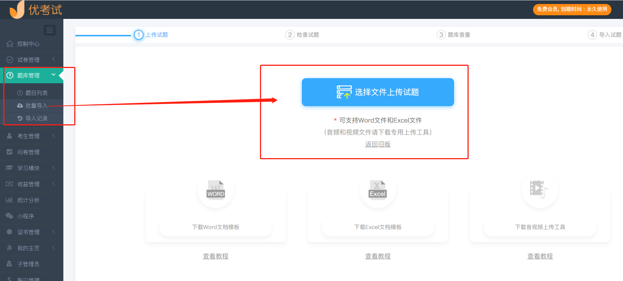Click the 题目列表 question icon
This screenshot has height=281, width=623.
(x=20, y=93)
